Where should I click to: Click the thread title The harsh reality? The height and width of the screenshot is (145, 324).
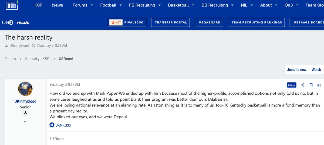[29, 37]
